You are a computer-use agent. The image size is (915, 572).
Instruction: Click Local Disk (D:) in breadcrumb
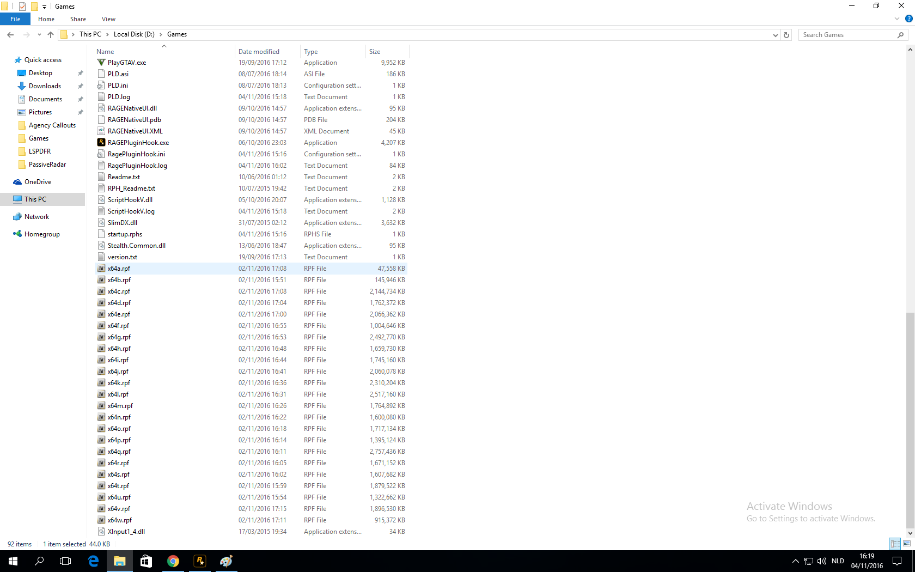coord(134,34)
